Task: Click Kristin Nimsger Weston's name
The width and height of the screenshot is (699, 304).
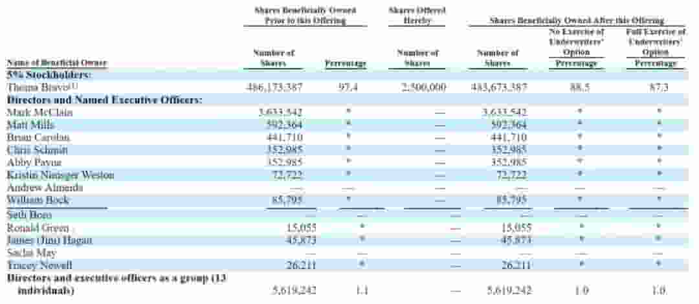Action: point(60,175)
